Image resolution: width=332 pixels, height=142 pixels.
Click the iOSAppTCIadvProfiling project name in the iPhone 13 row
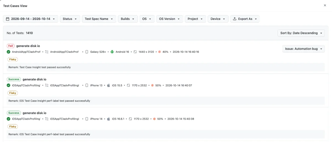click(26, 85)
